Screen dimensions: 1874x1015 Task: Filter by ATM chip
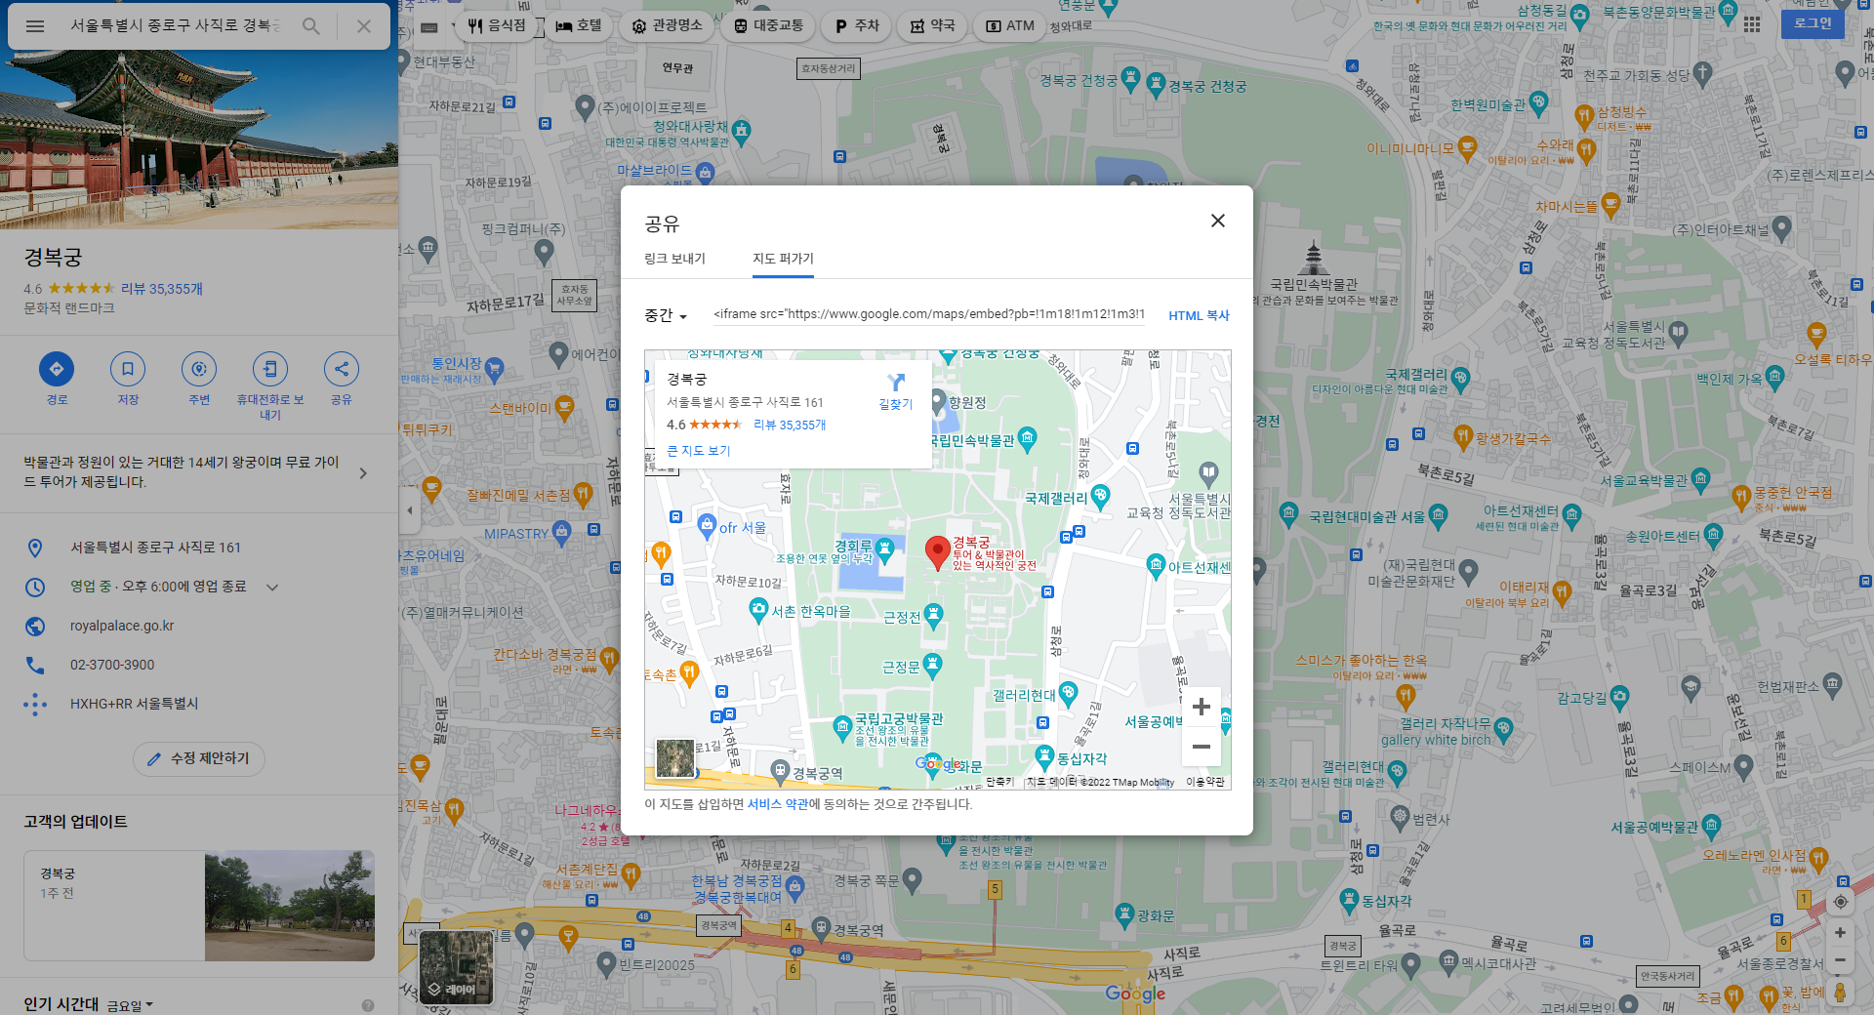point(1010,25)
